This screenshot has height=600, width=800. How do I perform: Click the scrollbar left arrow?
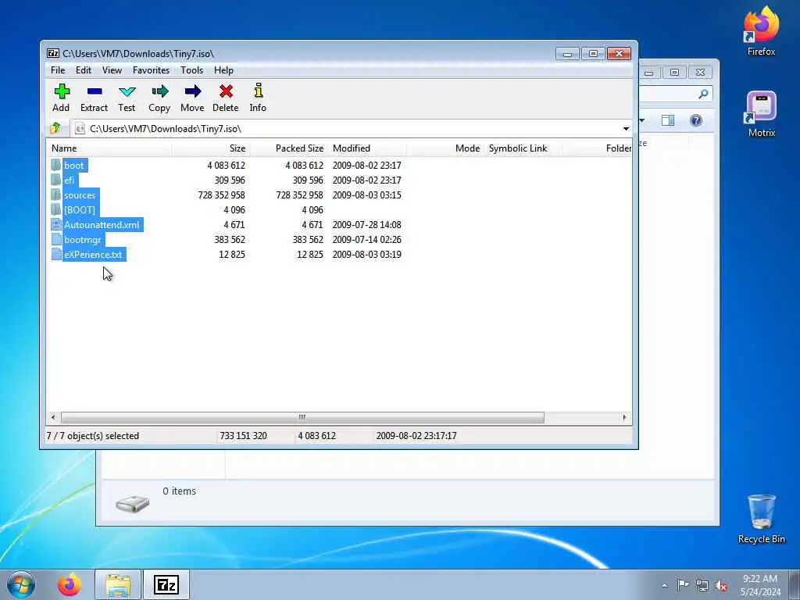click(x=53, y=417)
